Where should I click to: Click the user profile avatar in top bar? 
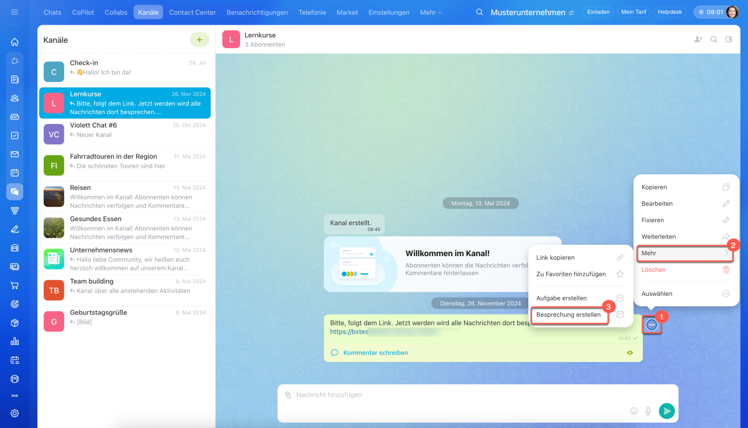coord(732,12)
